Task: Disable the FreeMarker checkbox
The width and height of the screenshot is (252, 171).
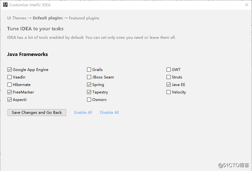Action: pyautogui.click(x=9, y=92)
